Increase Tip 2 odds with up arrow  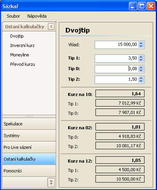pyautogui.click(x=141, y=78)
